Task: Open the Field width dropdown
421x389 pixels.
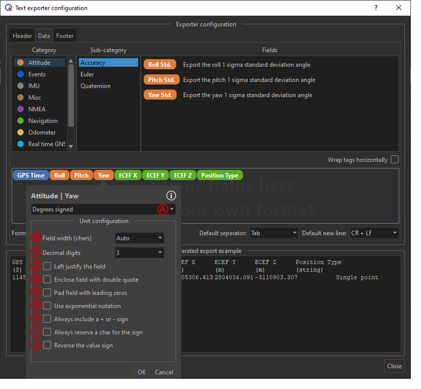Action: pyautogui.click(x=139, y=238)
